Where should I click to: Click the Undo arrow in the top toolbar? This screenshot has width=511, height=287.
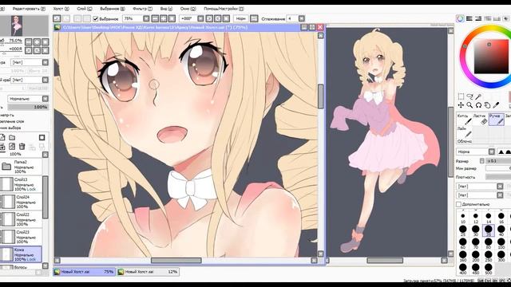[x=57, y=19]
